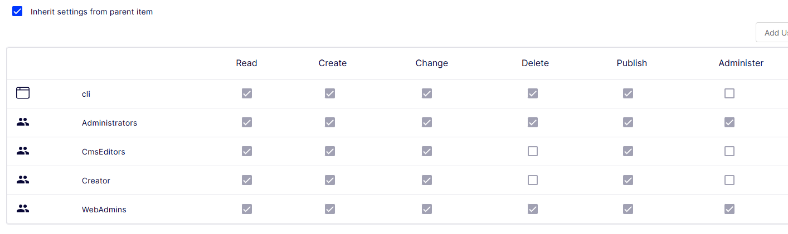Click the cli application window icon
Image resolution: width=788 pixels, height=234 pixels.
click(22, 93)
